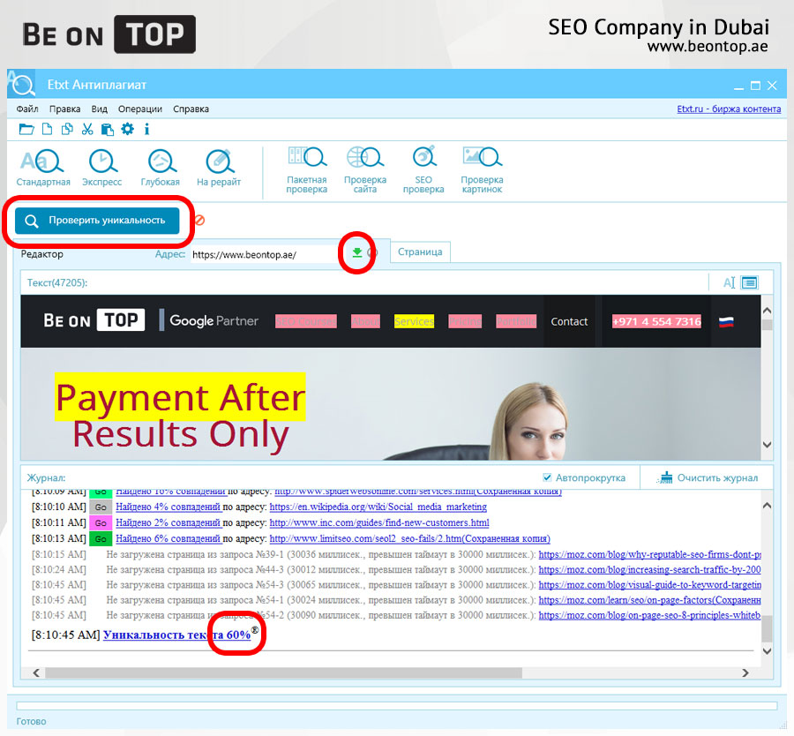Click Найдено 6% совпадений link
Viewport: 794px width, 736px height.
169,538
